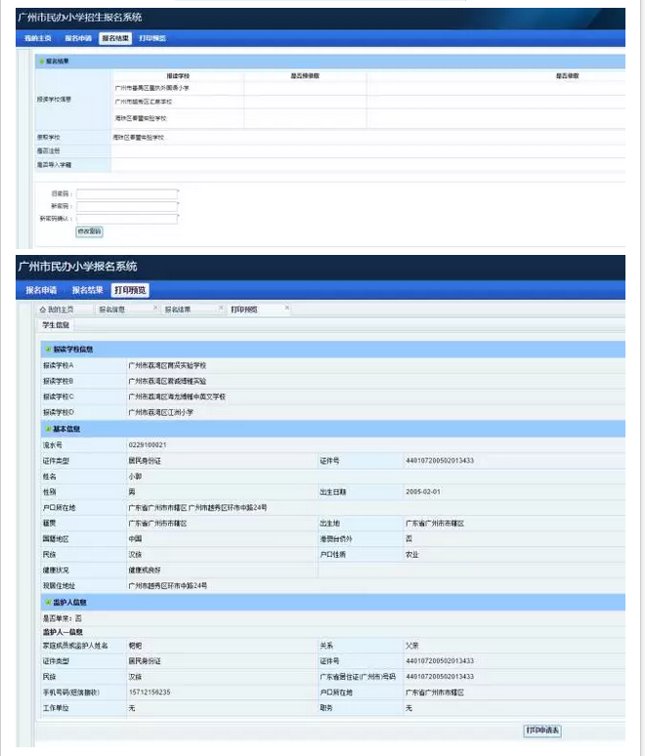The height and width of the screenshot is (756, 645).
Task: Click the green icon in 报名结果 panel header
Action: [41, 62]
